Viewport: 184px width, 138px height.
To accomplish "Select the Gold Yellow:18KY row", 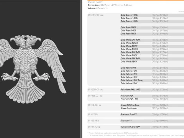I will point(152,77).
